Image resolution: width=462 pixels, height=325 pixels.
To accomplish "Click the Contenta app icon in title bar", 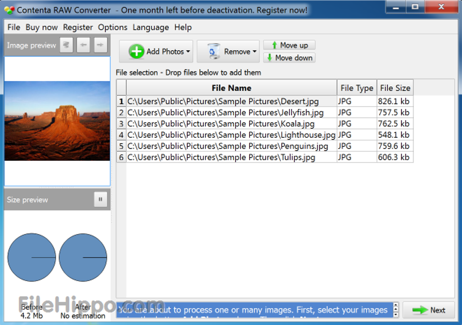I will [10, 10].
